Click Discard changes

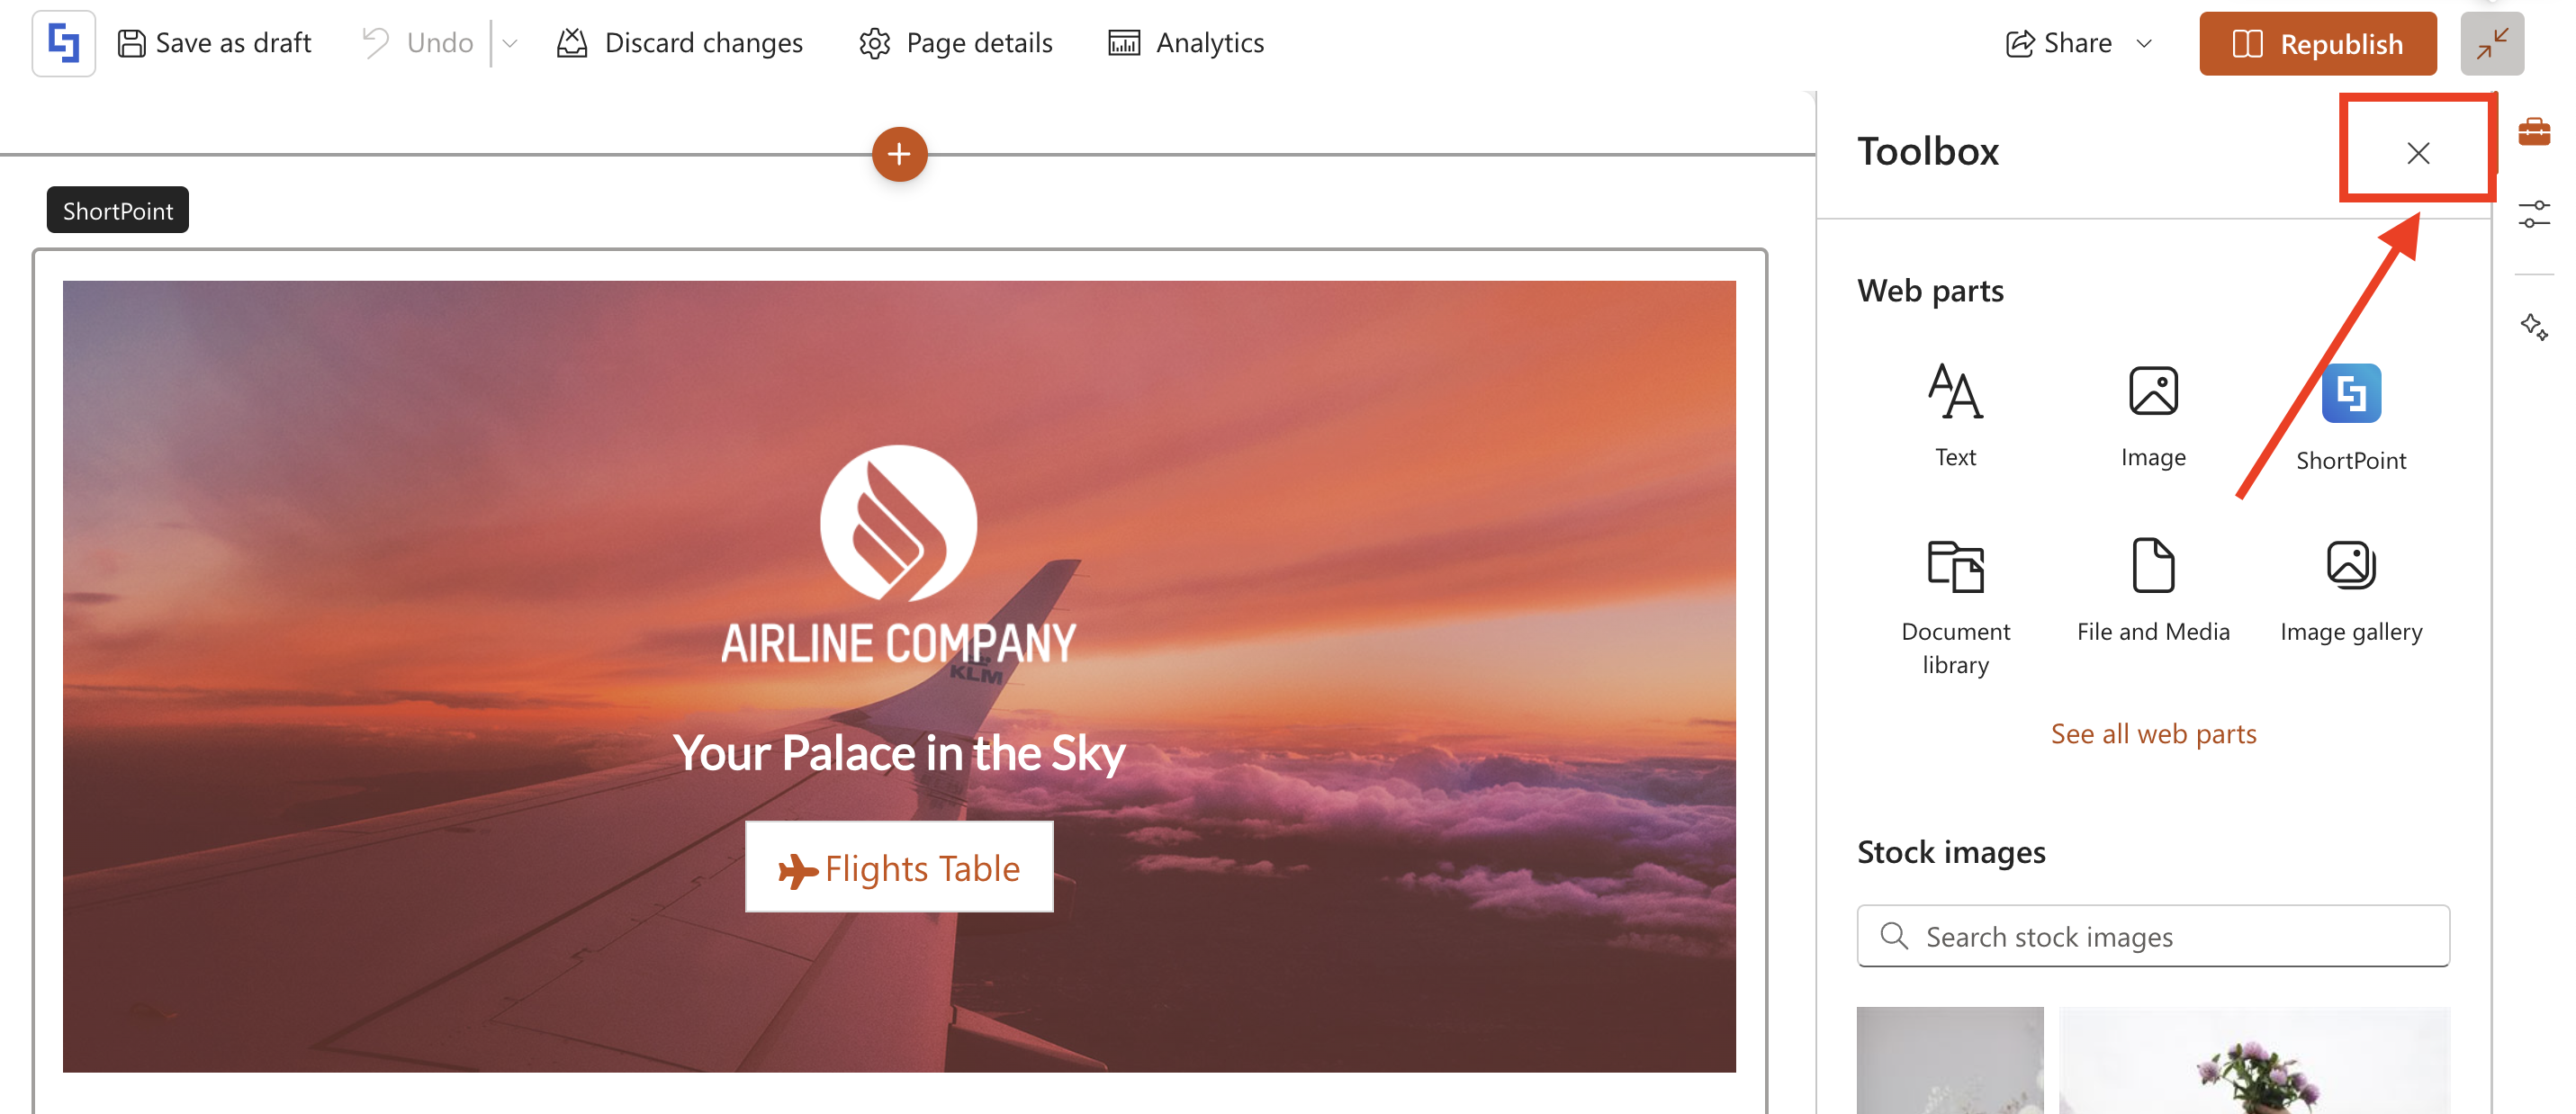(x=680, y=43)
